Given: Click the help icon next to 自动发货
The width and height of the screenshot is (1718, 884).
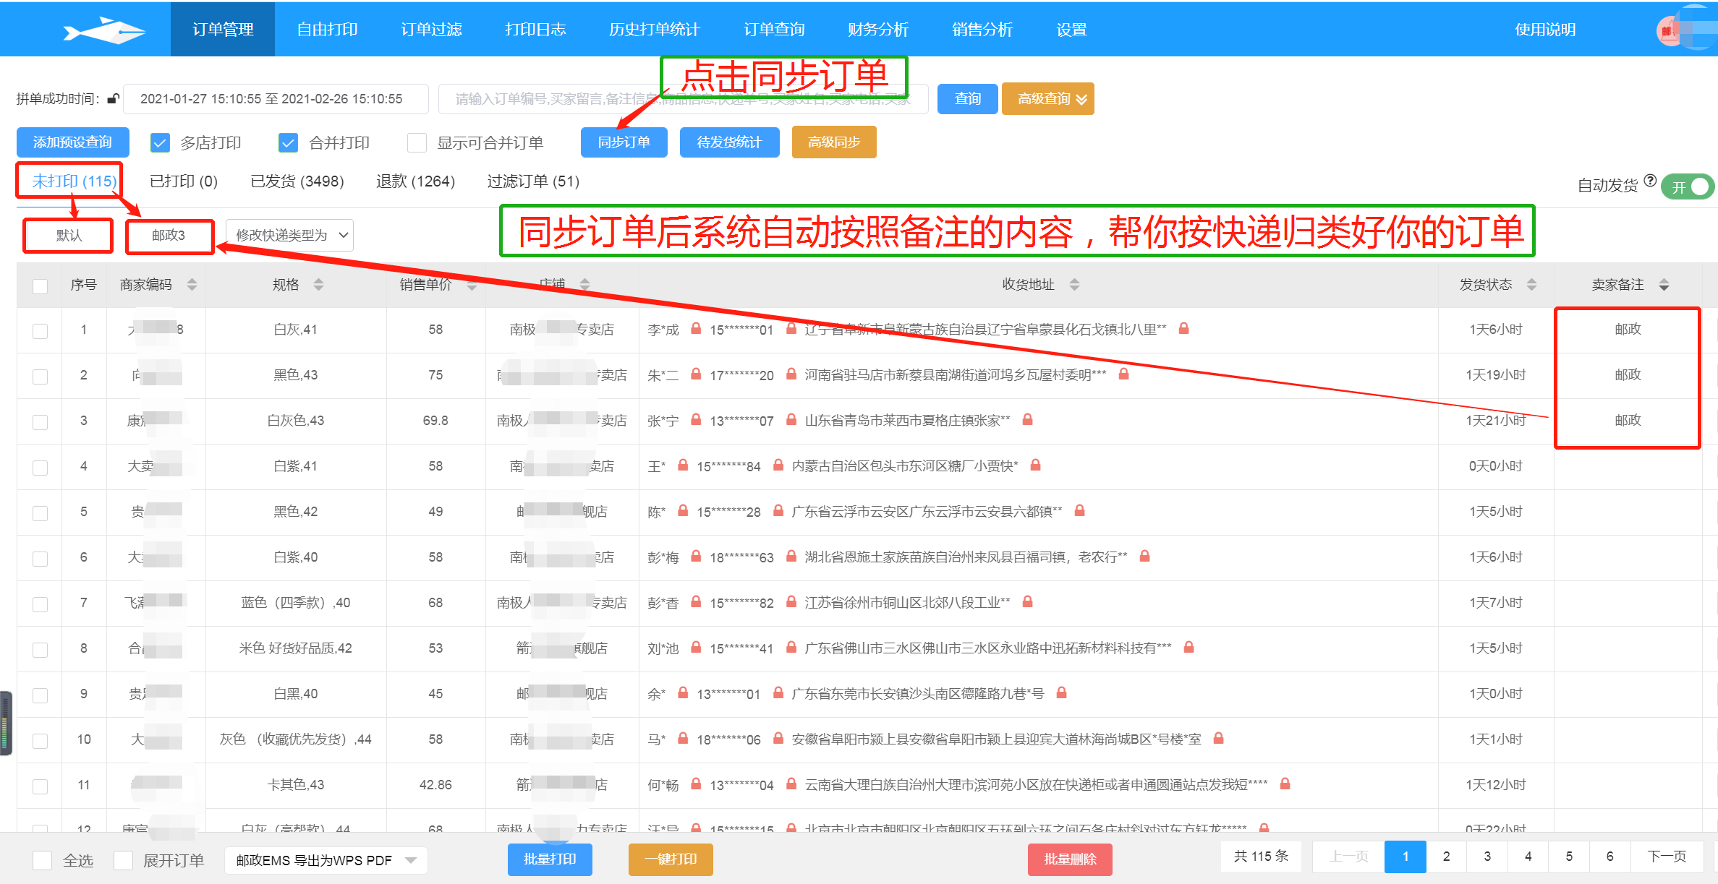Looking at the screenshot, I should tap(1650, 181).
